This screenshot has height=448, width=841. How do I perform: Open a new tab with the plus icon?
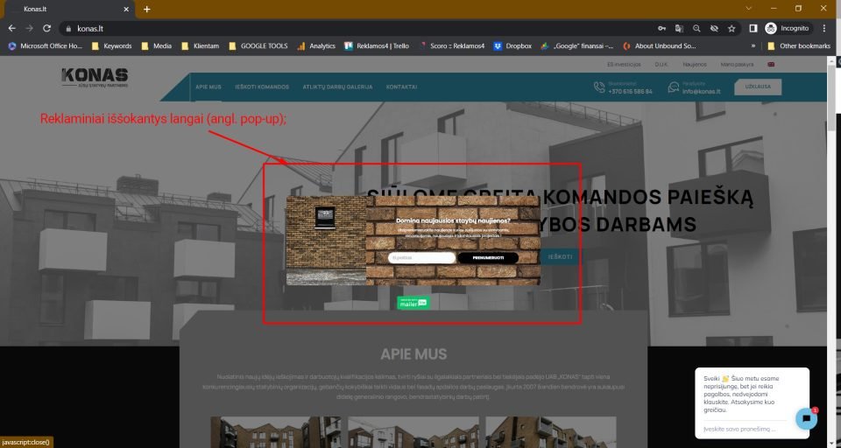[x=146, y=9]
